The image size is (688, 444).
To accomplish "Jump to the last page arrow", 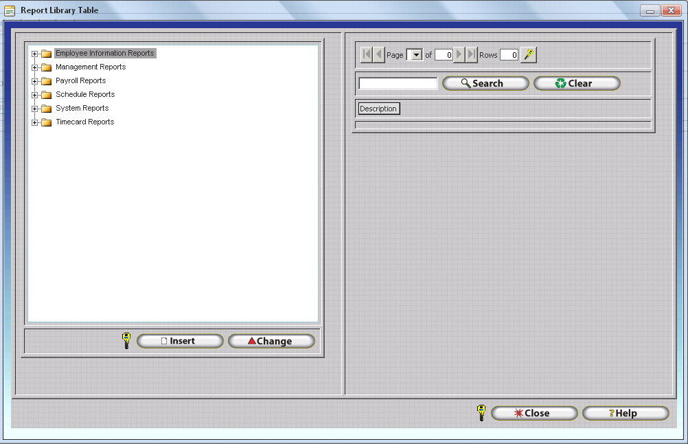I will pyautogui.click(x=471, y=55).
